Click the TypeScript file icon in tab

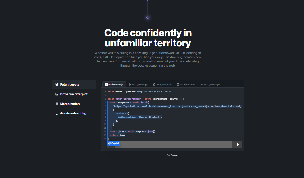178,84
